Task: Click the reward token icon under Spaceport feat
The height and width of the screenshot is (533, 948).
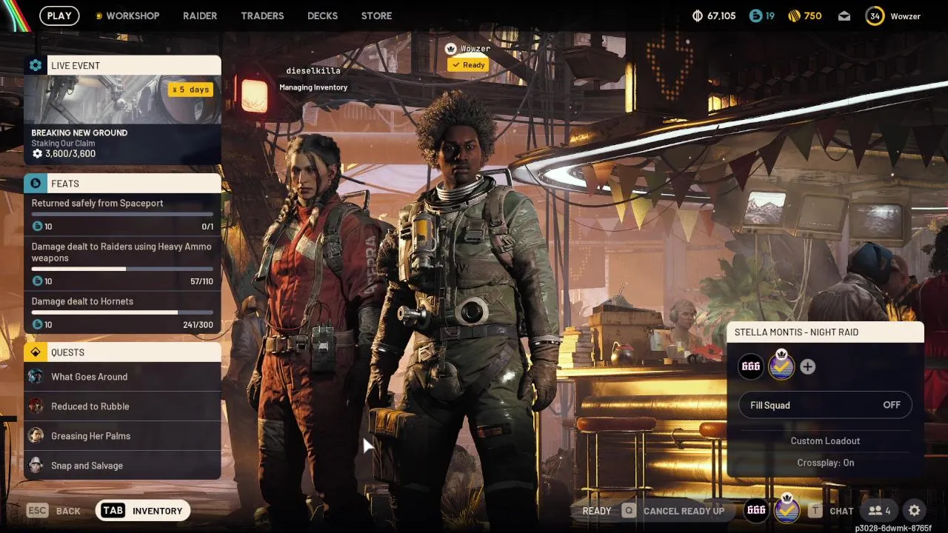Action: tap(37, 227)
